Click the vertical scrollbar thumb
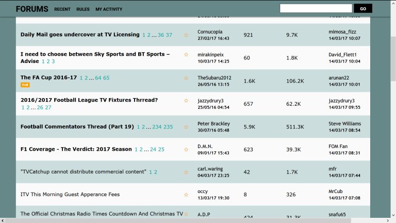Image resolution: width=396 pixels, height=223 pixels. (393, 59)
